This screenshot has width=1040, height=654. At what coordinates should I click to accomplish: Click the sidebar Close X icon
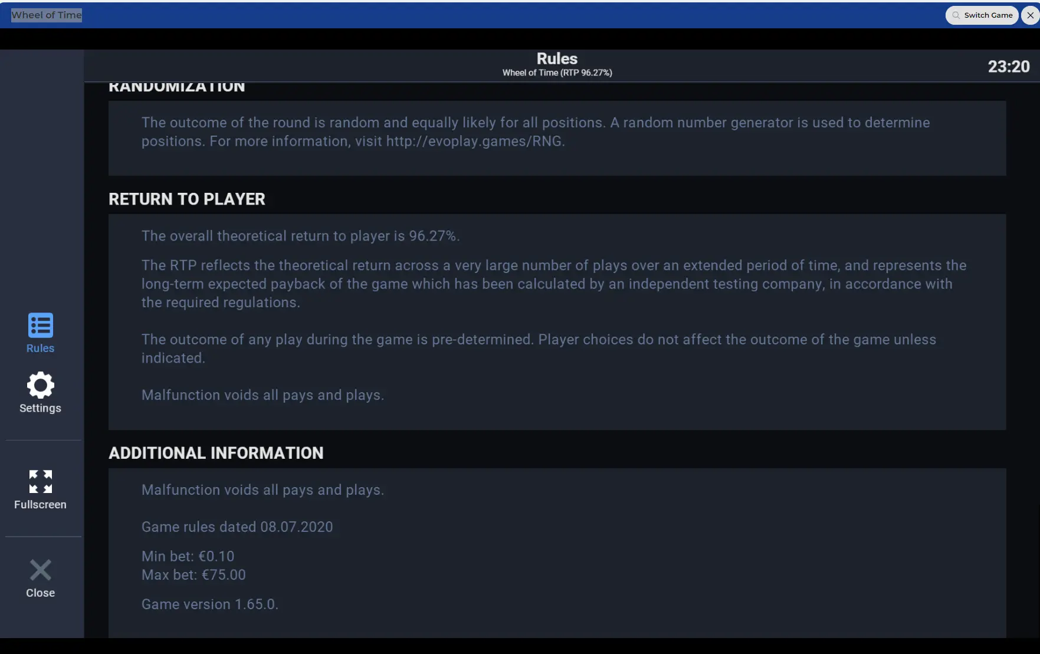coord(40,570)
